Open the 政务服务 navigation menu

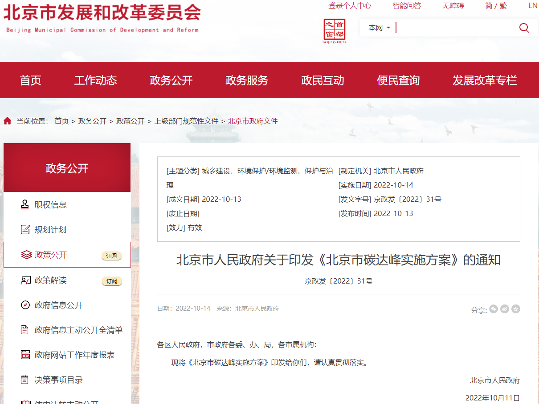click(247, 80)
